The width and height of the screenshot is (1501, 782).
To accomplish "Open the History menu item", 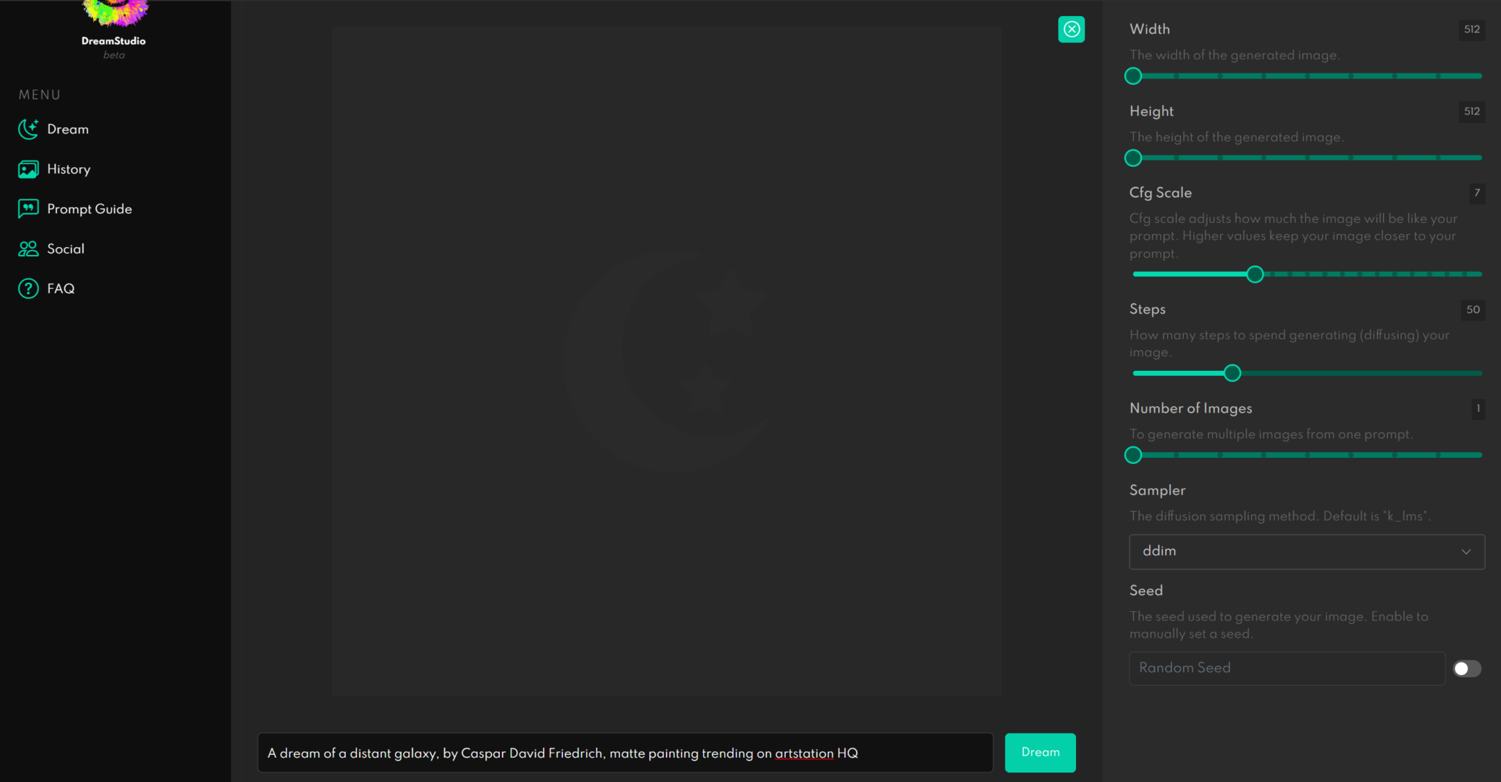I will point(69,169).
